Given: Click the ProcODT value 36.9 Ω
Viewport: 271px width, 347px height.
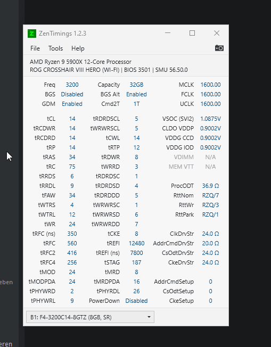Looking at the screenshot, I should 210,186.
